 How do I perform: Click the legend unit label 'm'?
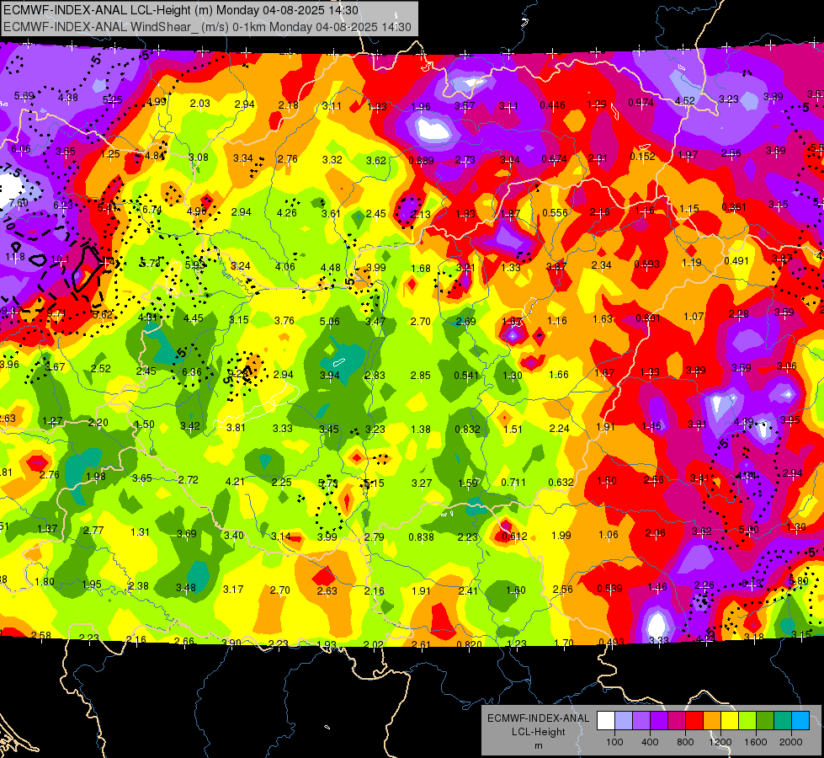pos(538,746)
